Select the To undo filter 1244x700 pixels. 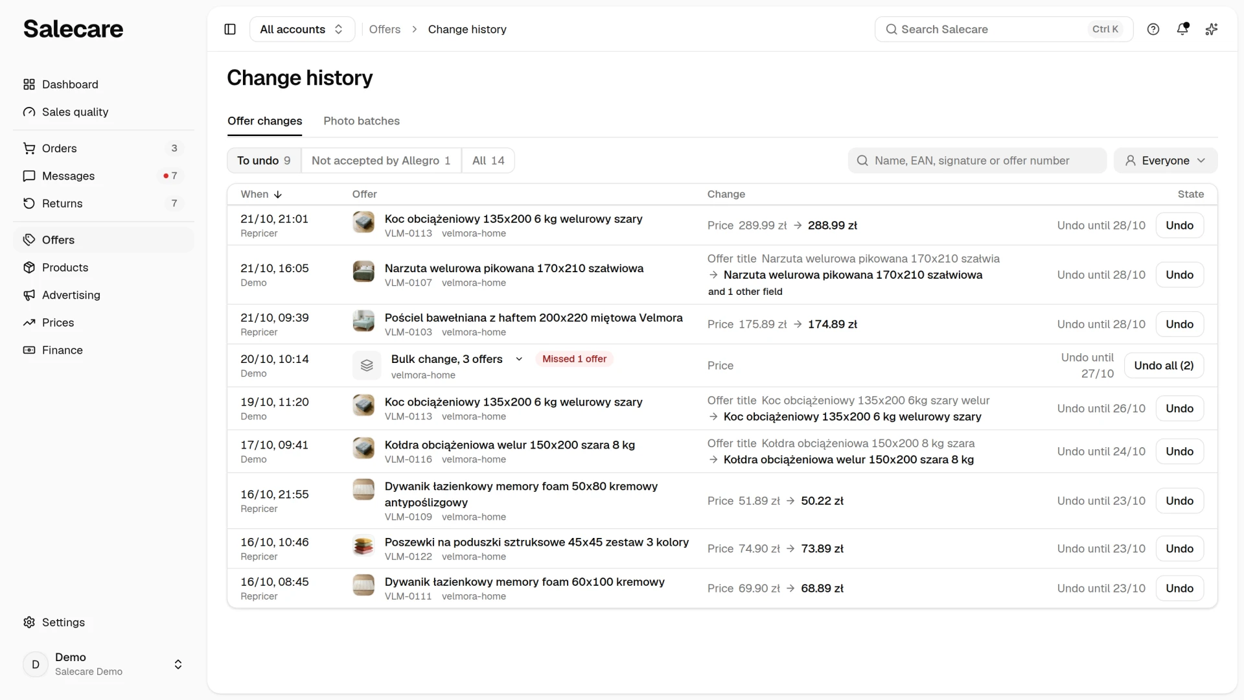(264, 161)
